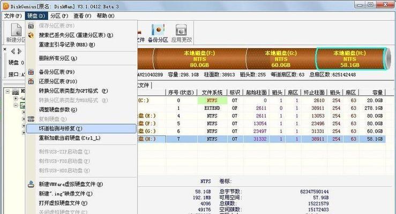The image size is (396, 214).
Task: Select the highlighted (H:) partition row
Action: click(x=261, y=139)
